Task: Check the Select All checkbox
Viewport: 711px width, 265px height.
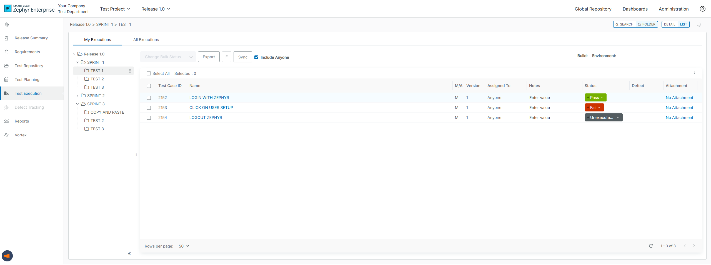Action: pos(149,73)
